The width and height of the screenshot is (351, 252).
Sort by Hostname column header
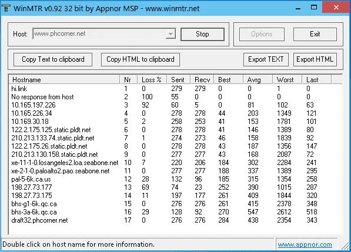click(x=64, y=80)
